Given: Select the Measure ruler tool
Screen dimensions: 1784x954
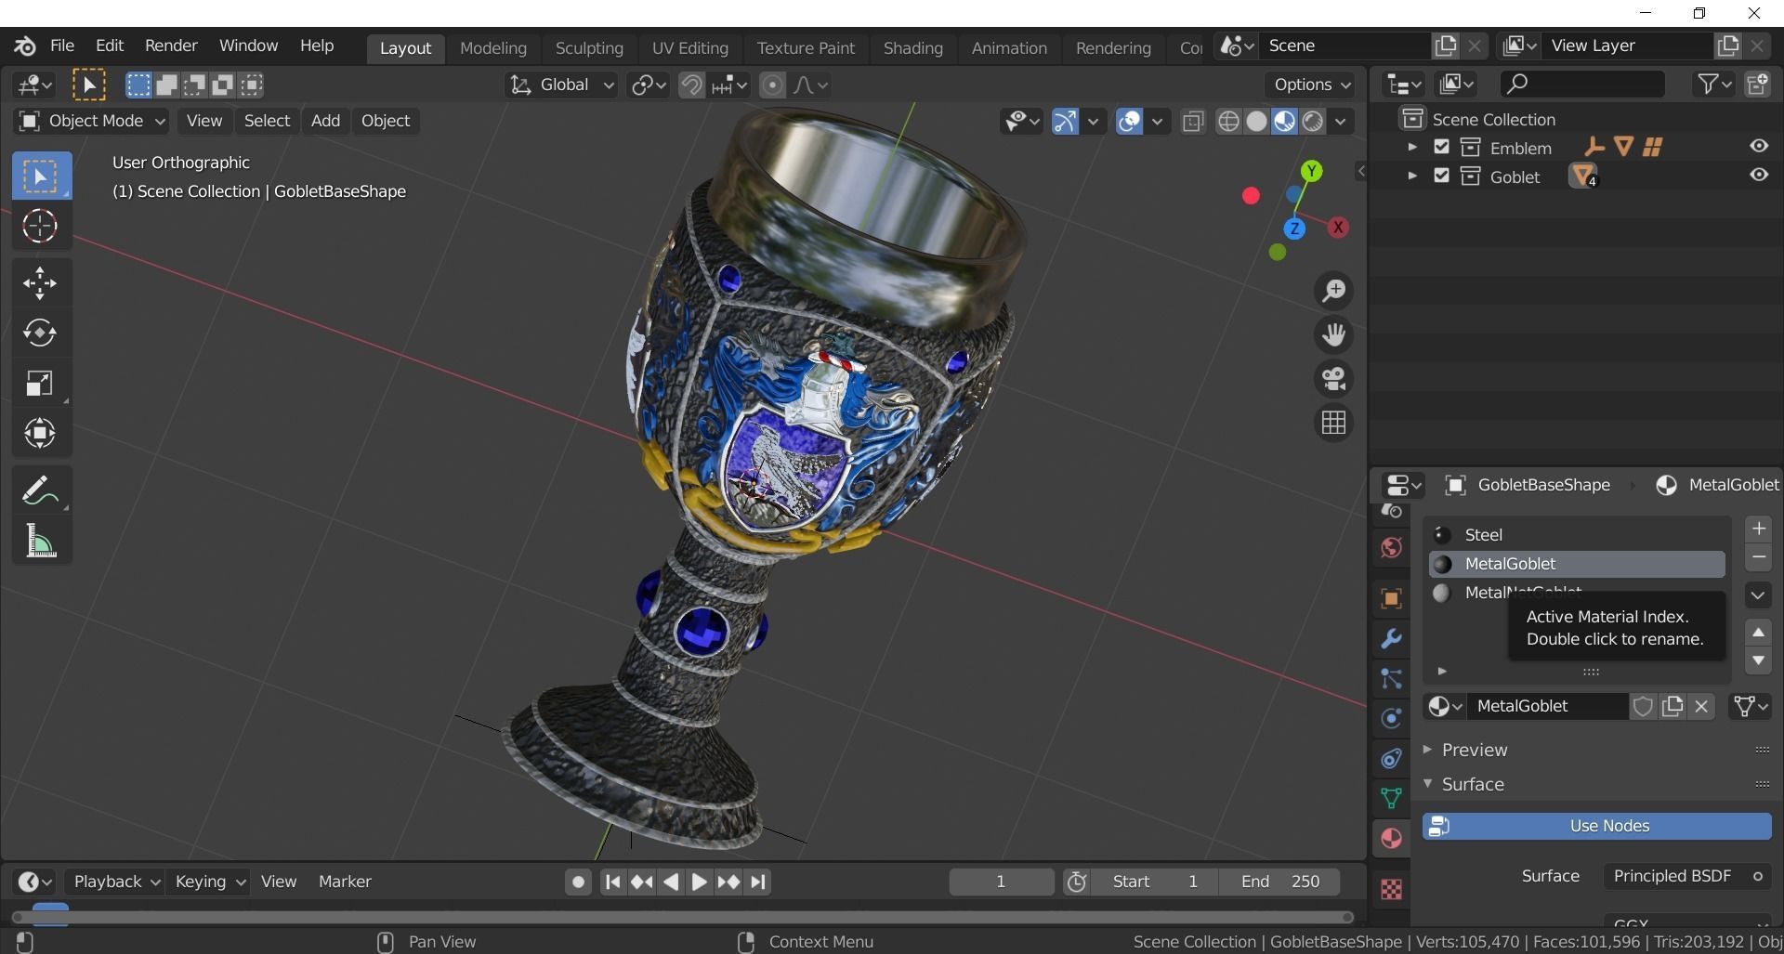Looking at the screenshot, I should [x=41, y=540].
